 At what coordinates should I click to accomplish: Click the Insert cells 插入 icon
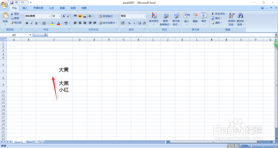point(187,16)
